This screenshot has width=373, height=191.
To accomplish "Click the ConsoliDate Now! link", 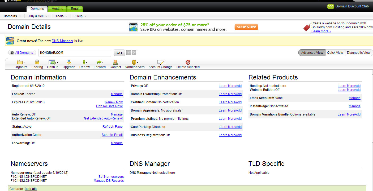I will [x=109, y=106].
